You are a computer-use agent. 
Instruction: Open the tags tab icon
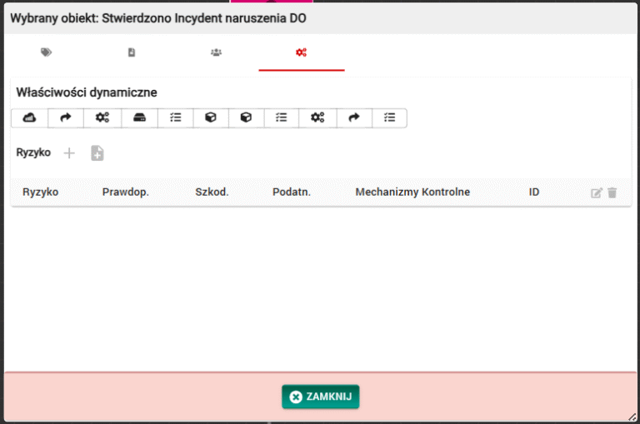(46, 52)
